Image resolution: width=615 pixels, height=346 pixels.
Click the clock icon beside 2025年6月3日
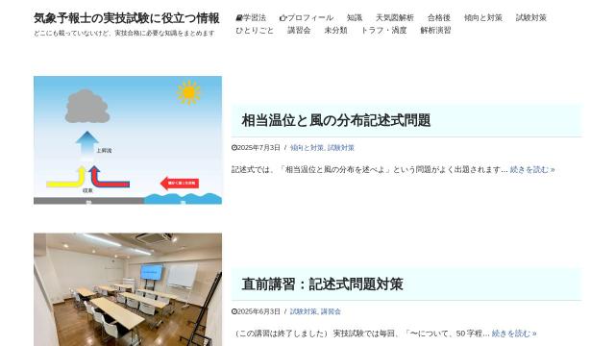click(x=234, y=311)
